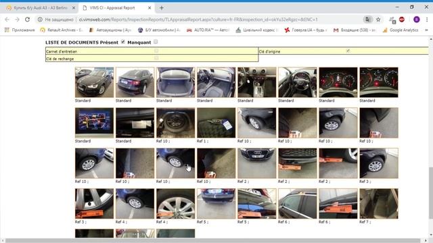
Task: Click the horizontal scrollbar at bottom
Action: 212,240
